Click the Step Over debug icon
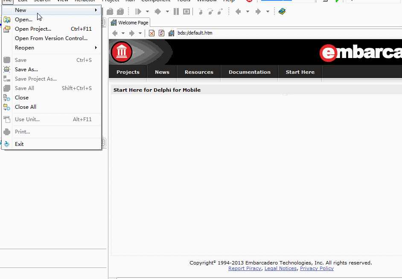Viewport: 402px width, 279px height. [x=210, y=12]
